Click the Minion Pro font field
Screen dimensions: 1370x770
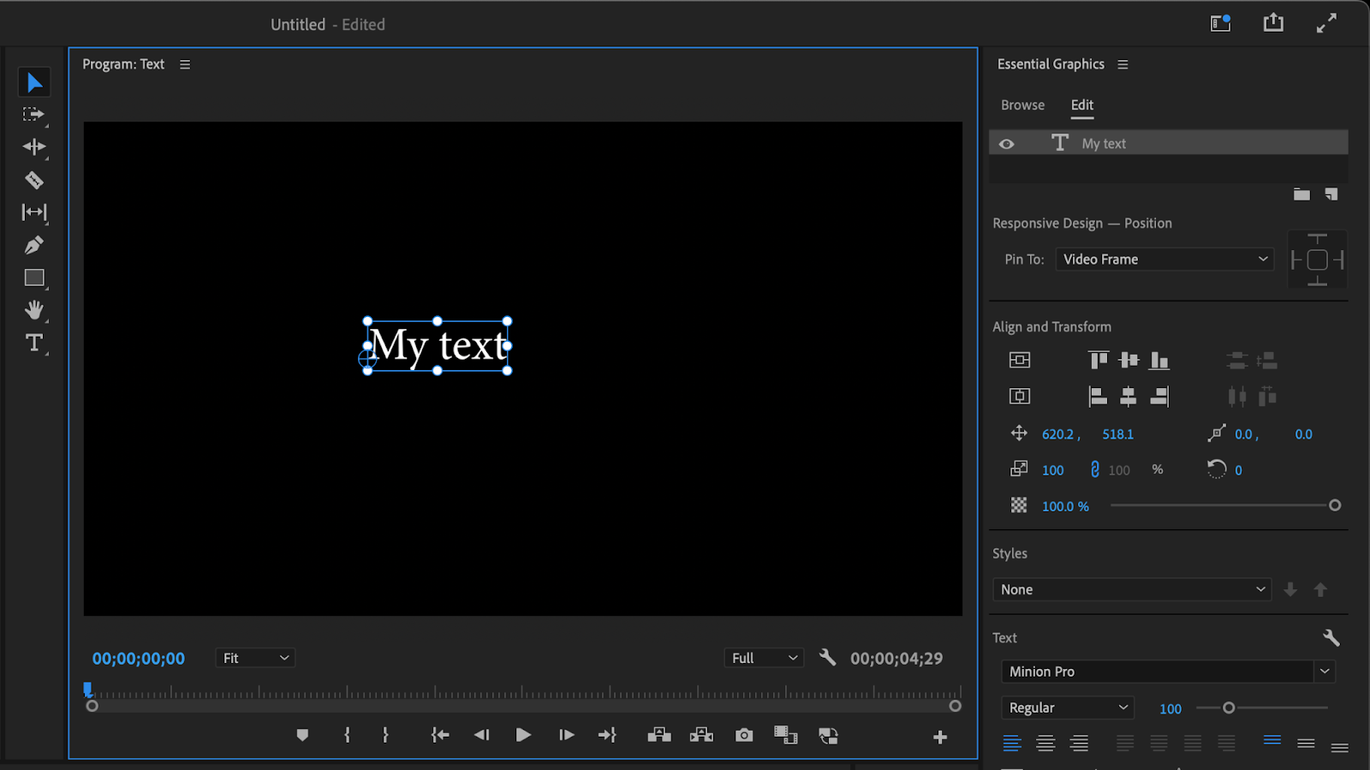[x=1157, y=672]
